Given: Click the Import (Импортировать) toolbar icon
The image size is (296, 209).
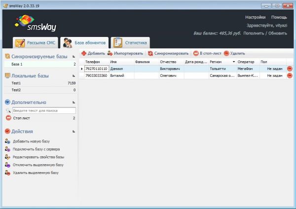Looking at the screenshot, I should (110, 53).
